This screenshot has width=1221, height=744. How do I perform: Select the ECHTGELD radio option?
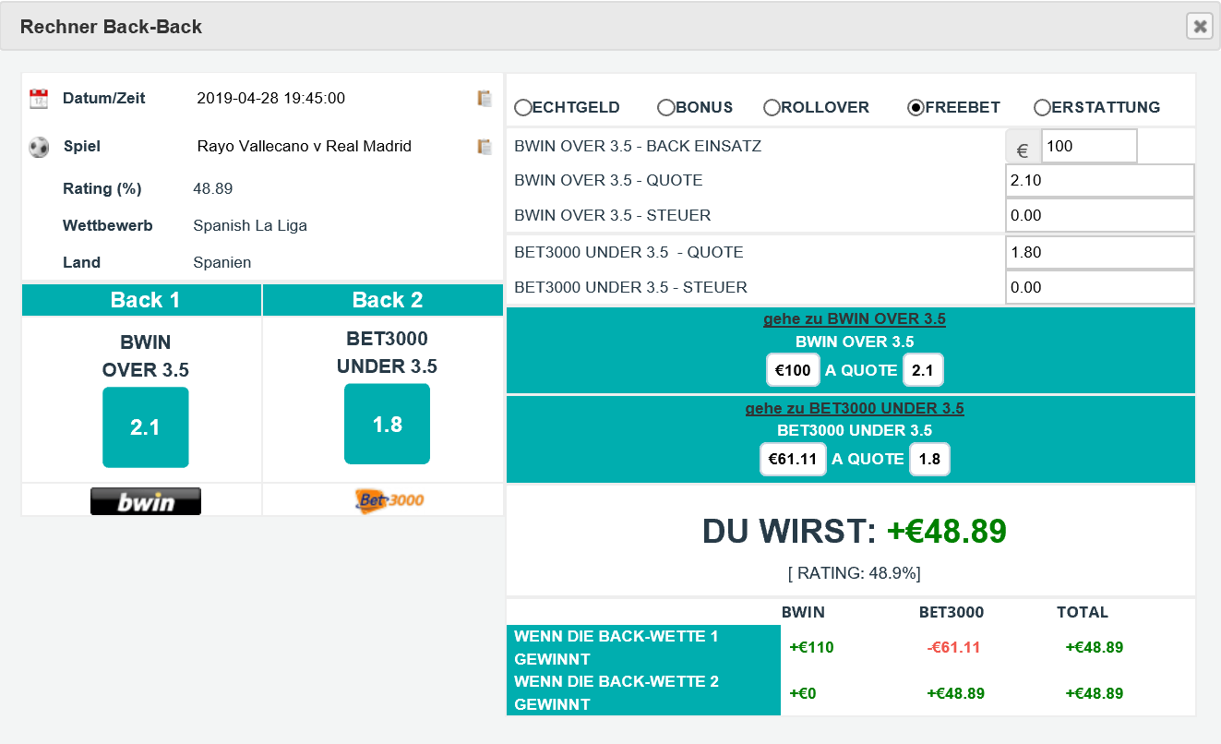[523, 107]
